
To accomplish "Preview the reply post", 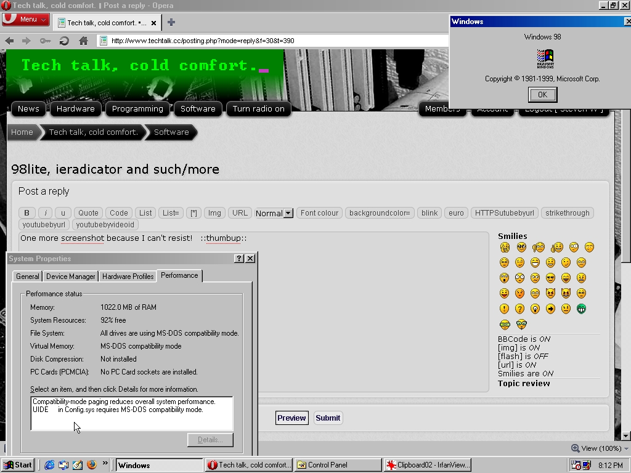I will click(x=291, y=418).
